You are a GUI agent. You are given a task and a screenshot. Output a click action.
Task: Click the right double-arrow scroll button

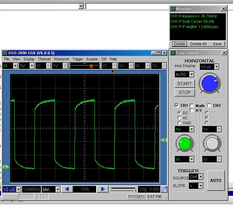click(x=103, y=189)
